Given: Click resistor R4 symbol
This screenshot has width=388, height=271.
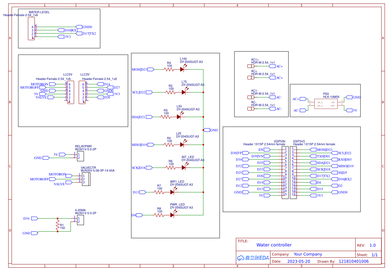Looking at the screenshot, I should pos(169,70).
